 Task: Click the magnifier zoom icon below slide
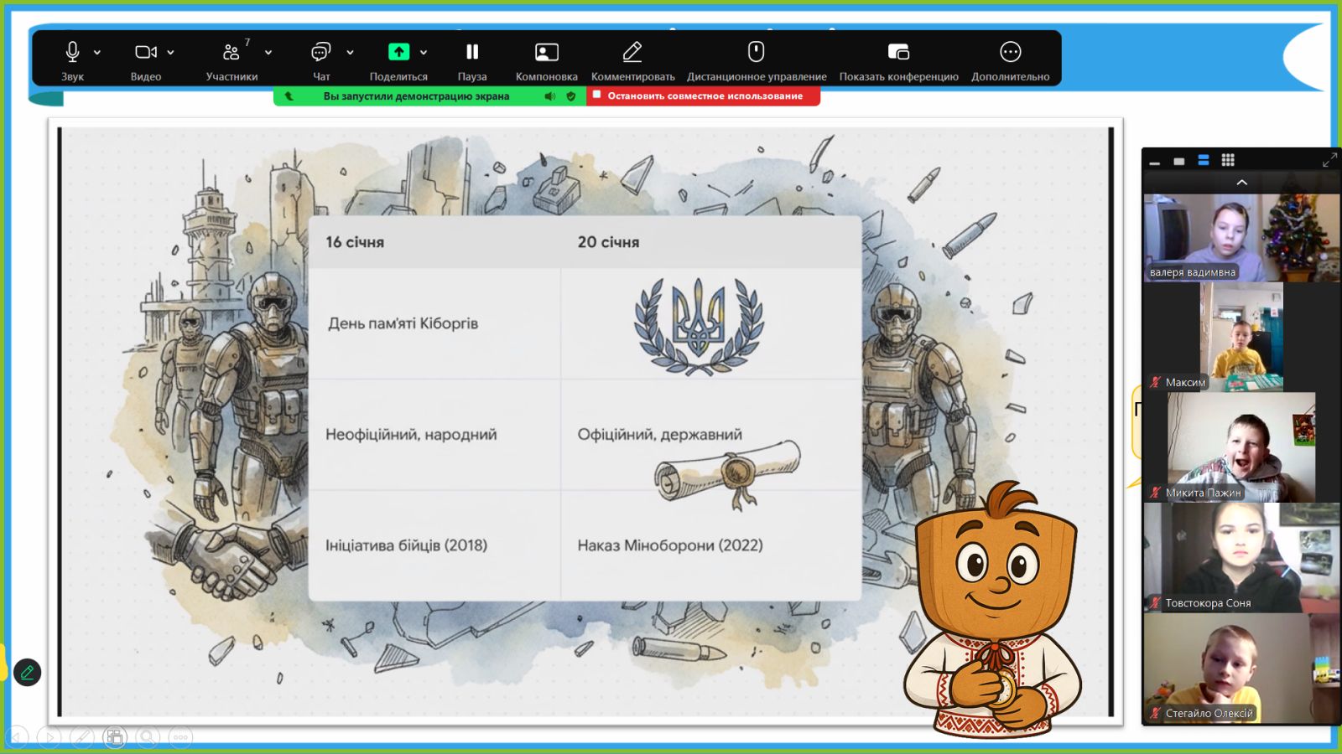click(x=147, y=737)
